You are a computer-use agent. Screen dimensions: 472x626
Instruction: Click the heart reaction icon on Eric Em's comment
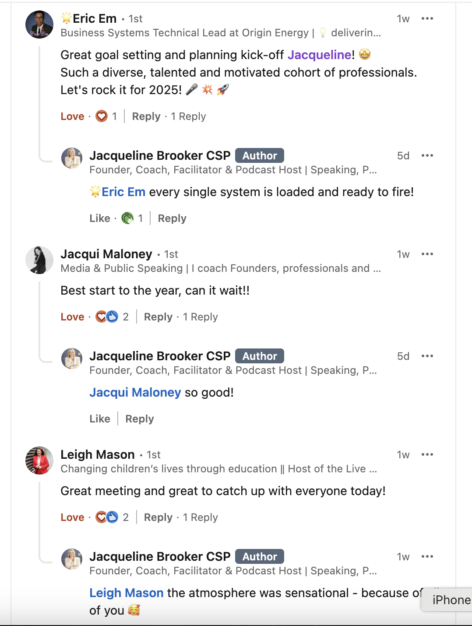pos(102,116)
